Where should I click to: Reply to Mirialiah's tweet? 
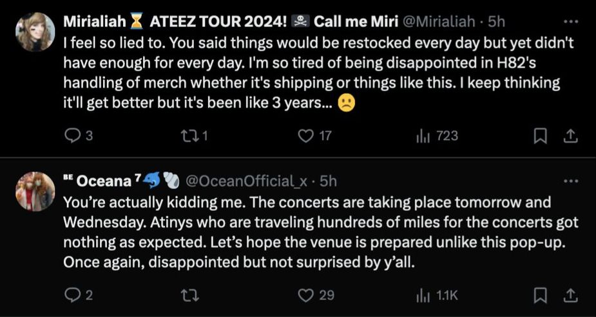73,135
